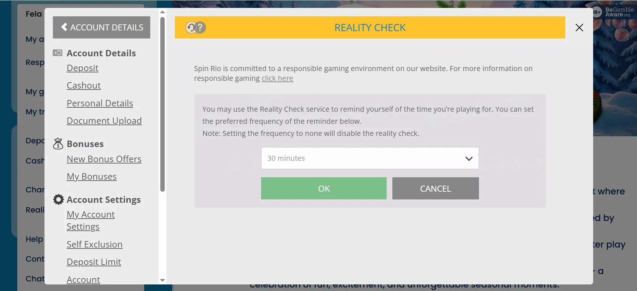The width and height of the screenshot is (637, 291).
Task: Open the Cashout link
Action: (x=84, y=85)
